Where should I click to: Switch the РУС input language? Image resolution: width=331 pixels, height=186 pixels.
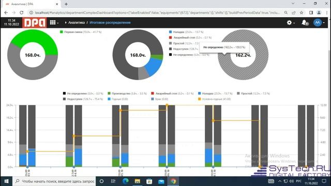click(x=299, y=181)
